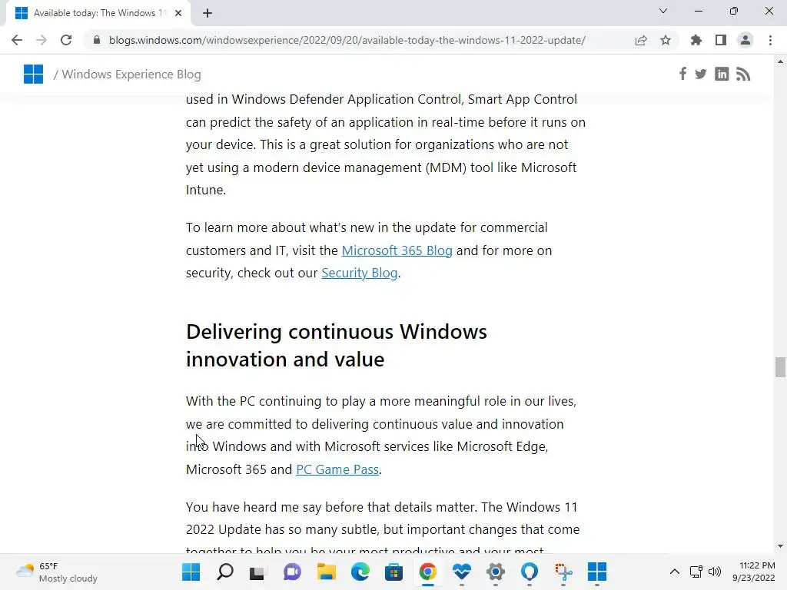The width and height of the screenshot is (787, 590).
Task: View site information via the lock icon
Action: click(x=97, y=40)
